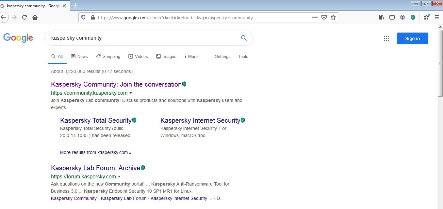This screenshot has width=443, height=209.
Task: Open the Google apps grid
Action: 386,38
